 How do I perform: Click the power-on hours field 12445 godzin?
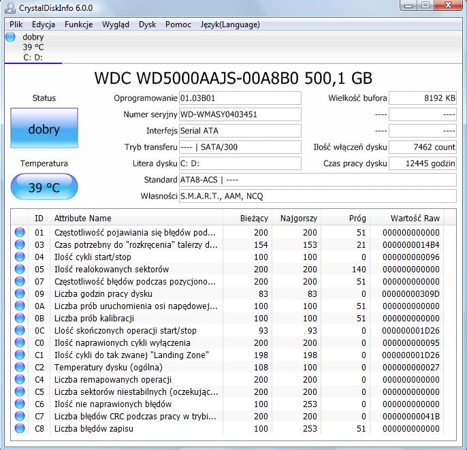click(x=423, y=163)
